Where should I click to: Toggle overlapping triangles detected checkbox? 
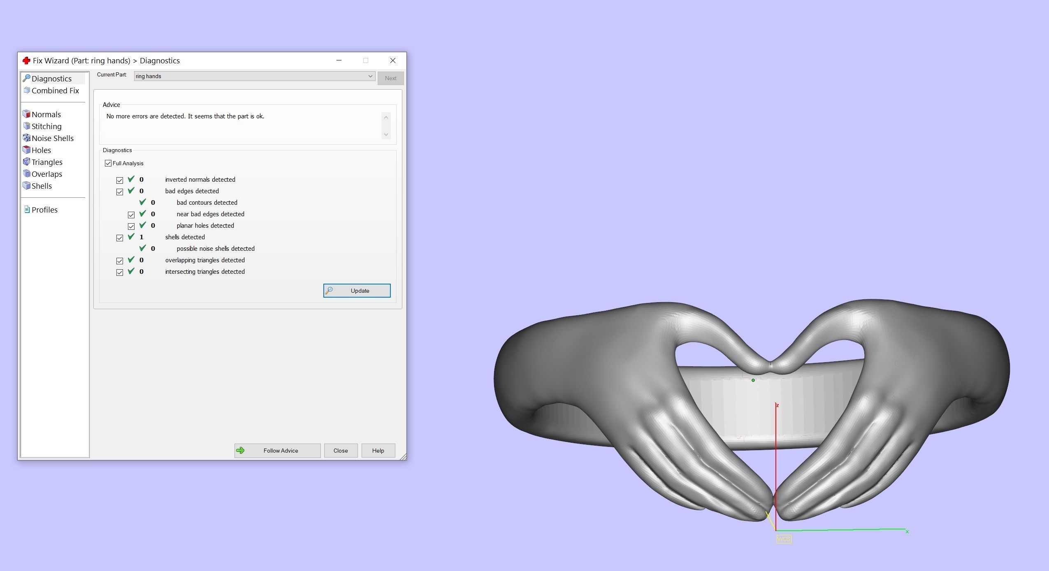[x=120, y=261]
